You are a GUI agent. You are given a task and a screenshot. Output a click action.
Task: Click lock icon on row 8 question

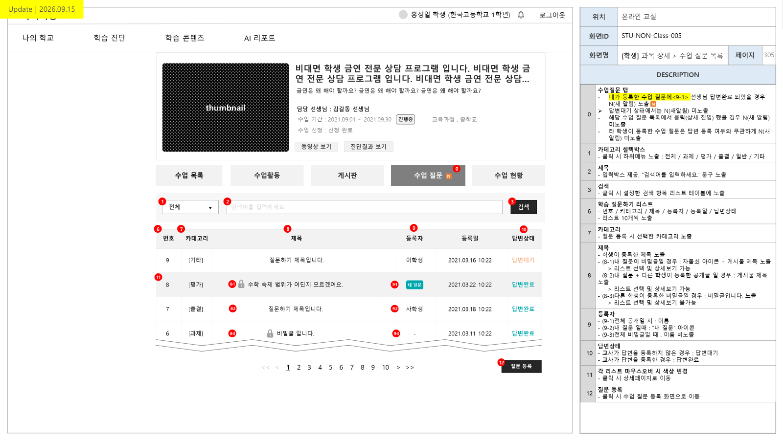point(241,284)
